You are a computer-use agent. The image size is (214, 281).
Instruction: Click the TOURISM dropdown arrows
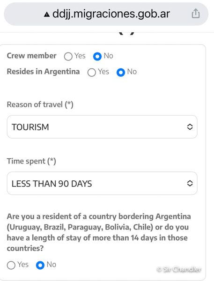(x=190, y=127)
